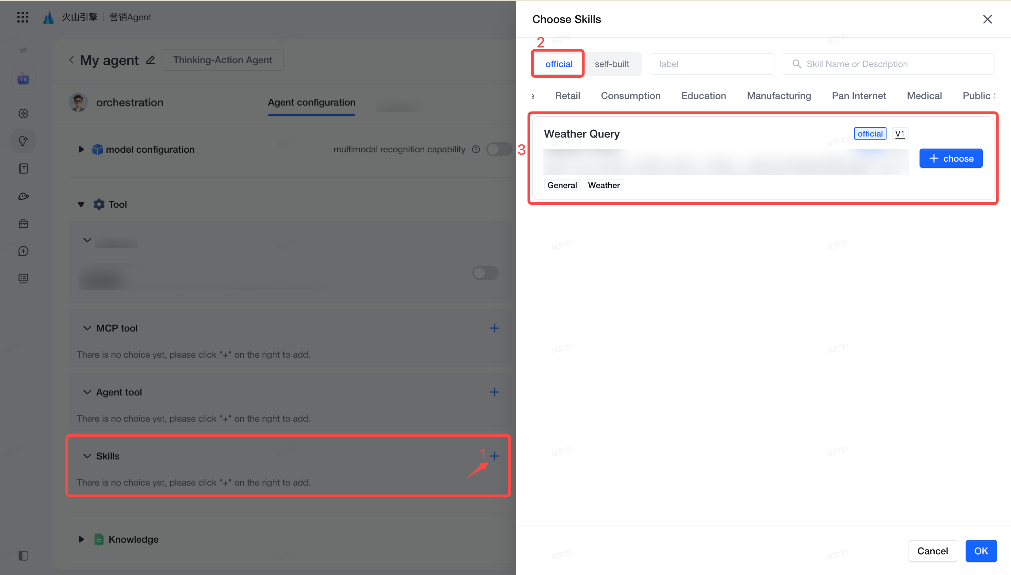Click the Thinking-Action Agent button

[222, 60]
